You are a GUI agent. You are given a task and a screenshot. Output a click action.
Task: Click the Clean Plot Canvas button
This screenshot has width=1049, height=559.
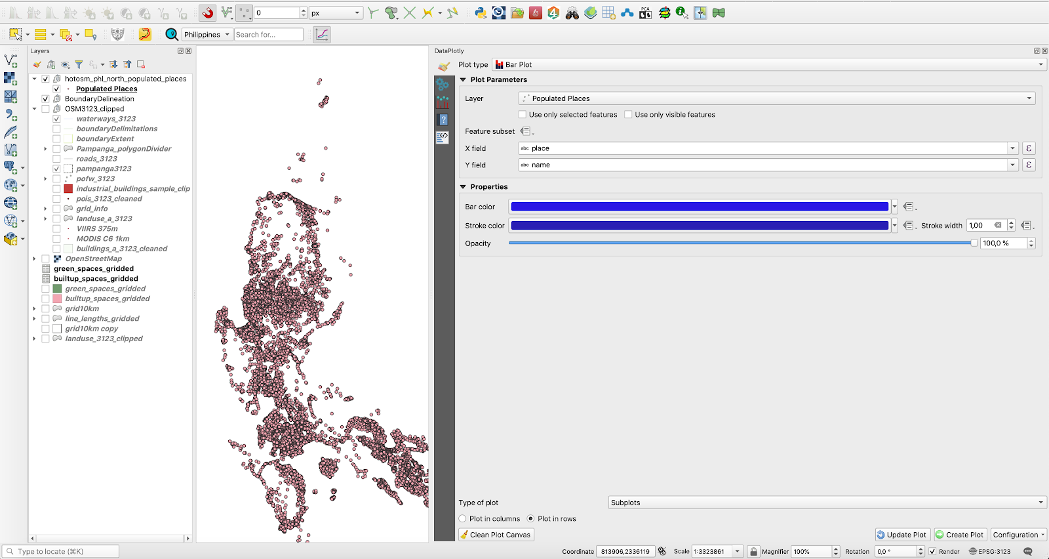pos(496,535)
